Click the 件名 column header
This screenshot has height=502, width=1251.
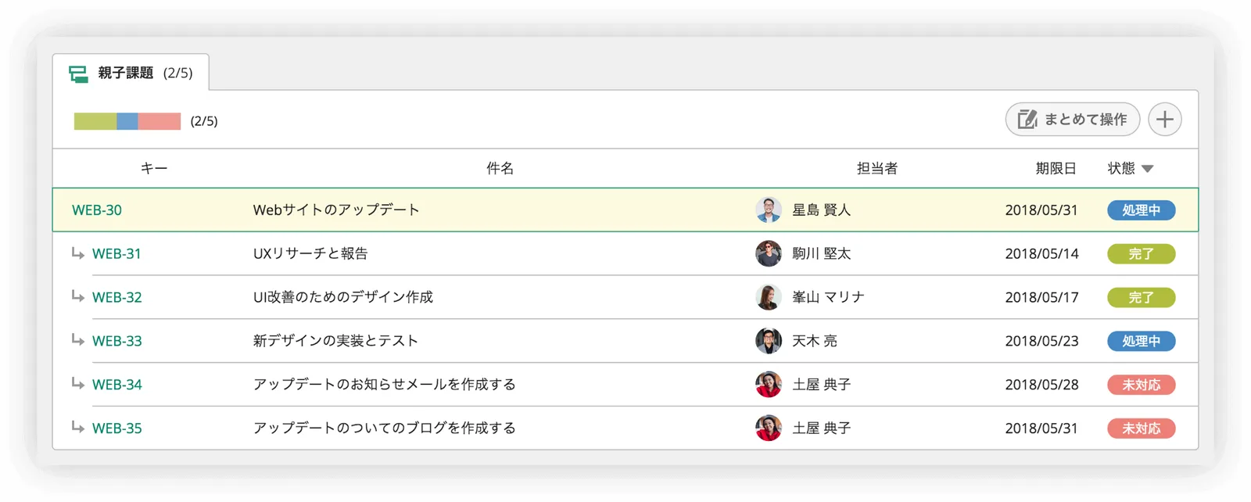tap(500, 168)
